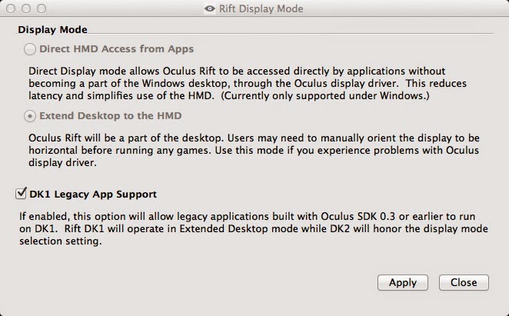Click the separator line beside Display Mode heading
Image resolution: width=509 pixels, height=316 pixels.
tap(292, 30)
